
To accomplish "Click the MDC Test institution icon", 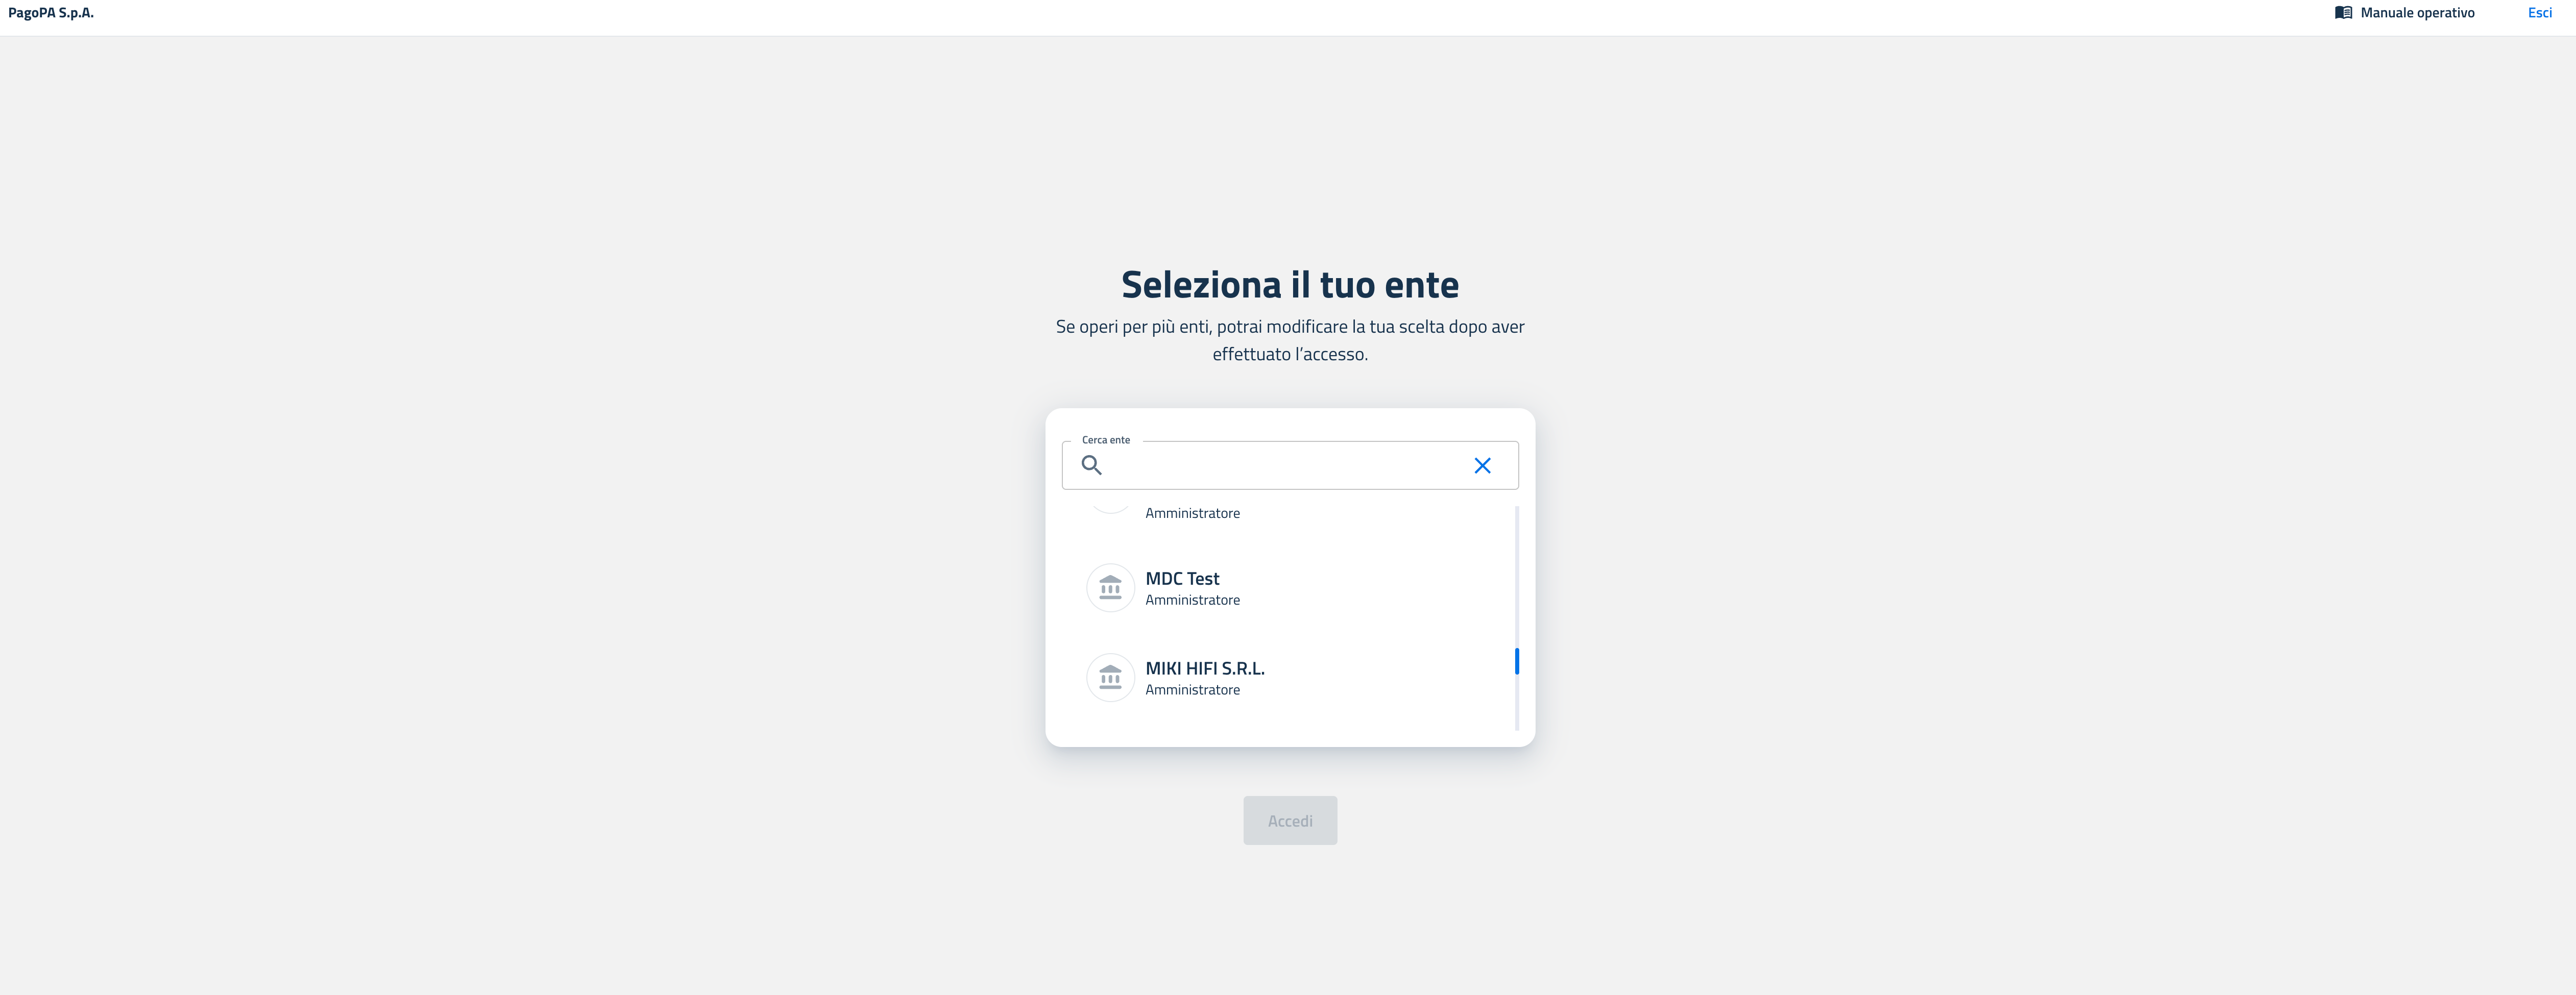I will point(1110,588).
